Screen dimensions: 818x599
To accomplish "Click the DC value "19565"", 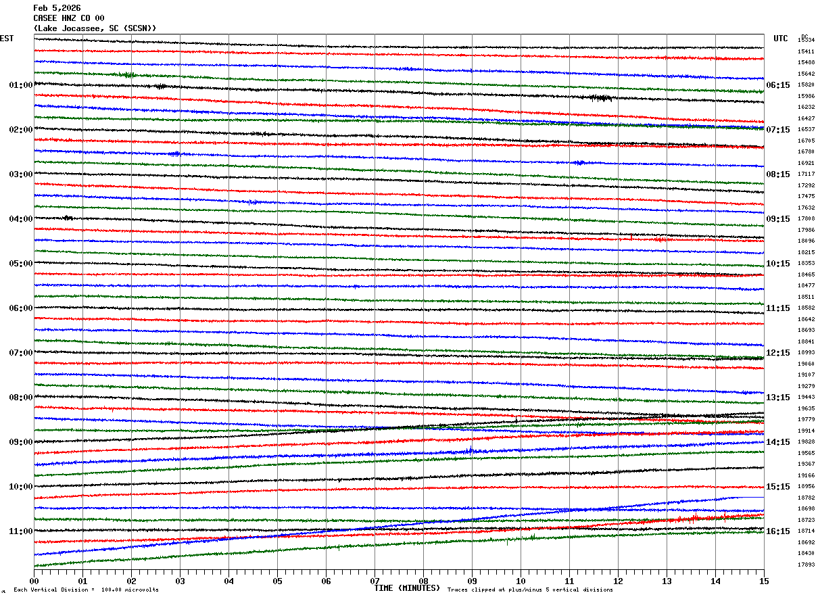I will (x=806, y=454).
